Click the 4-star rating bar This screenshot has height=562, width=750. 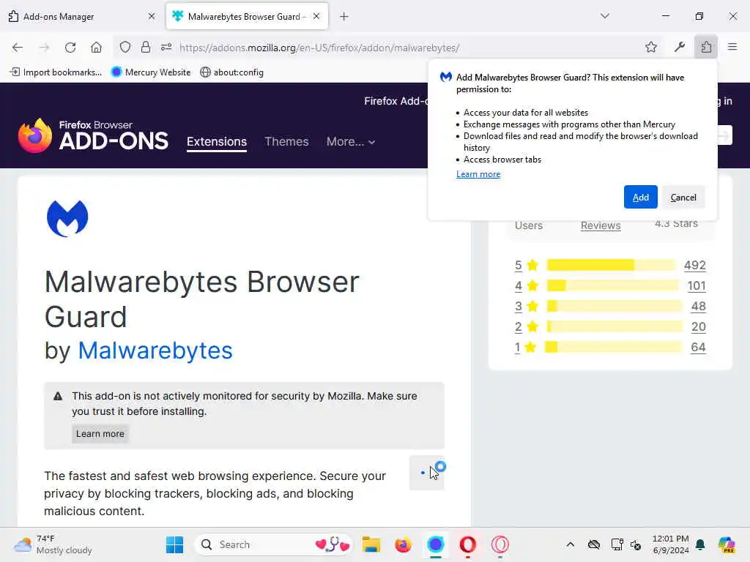click(x=612, y=285)
